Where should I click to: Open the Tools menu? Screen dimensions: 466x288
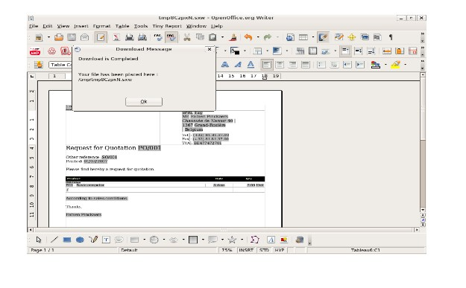coord(141,26)
